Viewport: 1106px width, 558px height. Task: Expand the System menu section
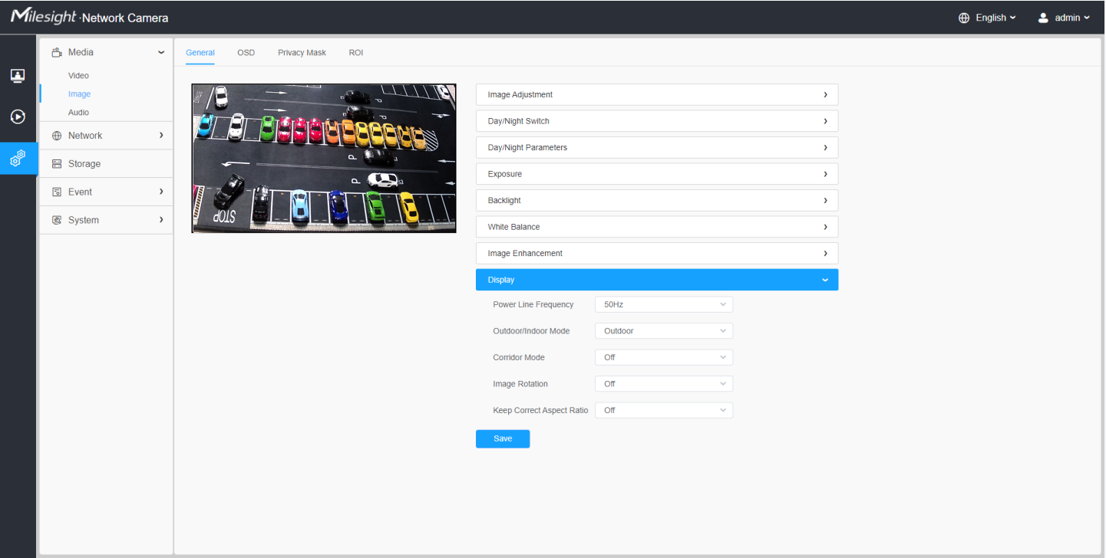[106, 220]
